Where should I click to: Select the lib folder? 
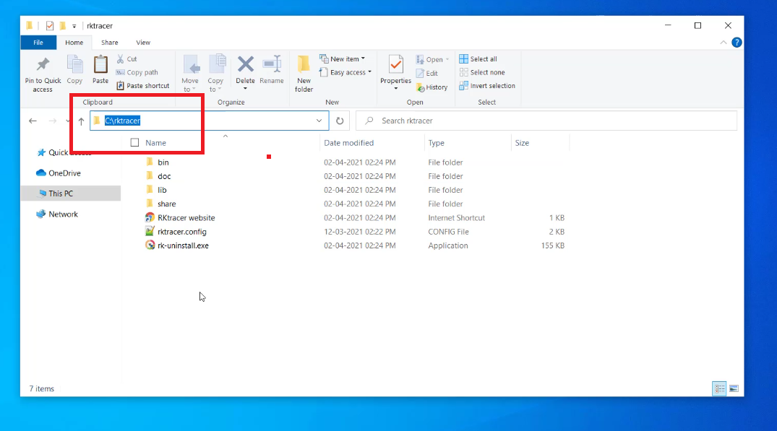[157, 190]
